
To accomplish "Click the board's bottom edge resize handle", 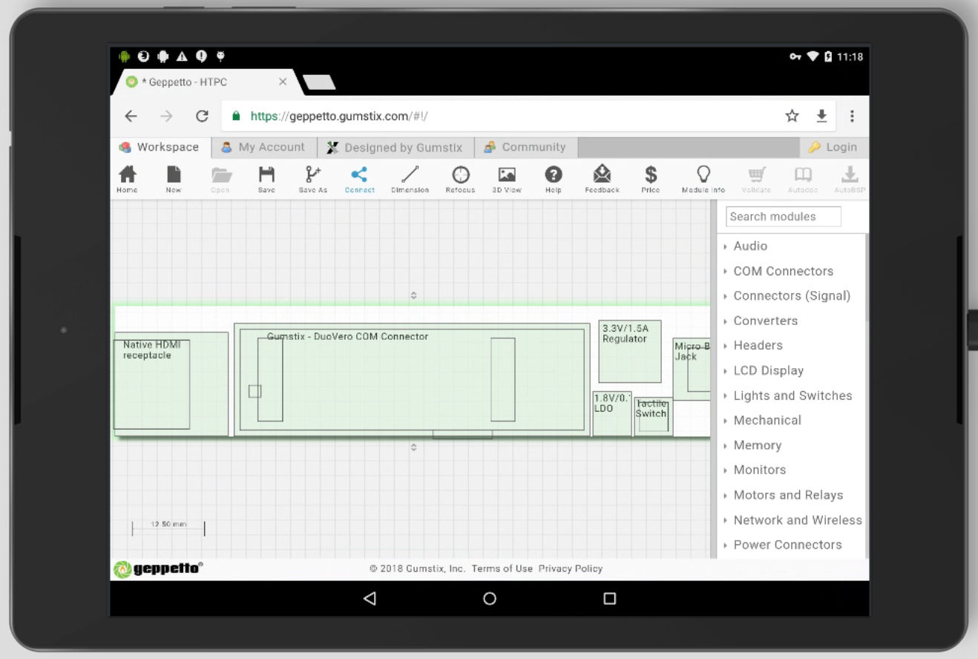I will pos(413,447).
